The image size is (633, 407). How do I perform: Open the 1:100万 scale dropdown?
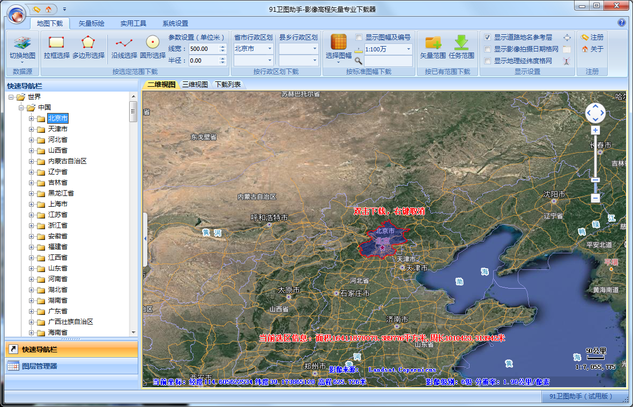click(x=408, y=49)
